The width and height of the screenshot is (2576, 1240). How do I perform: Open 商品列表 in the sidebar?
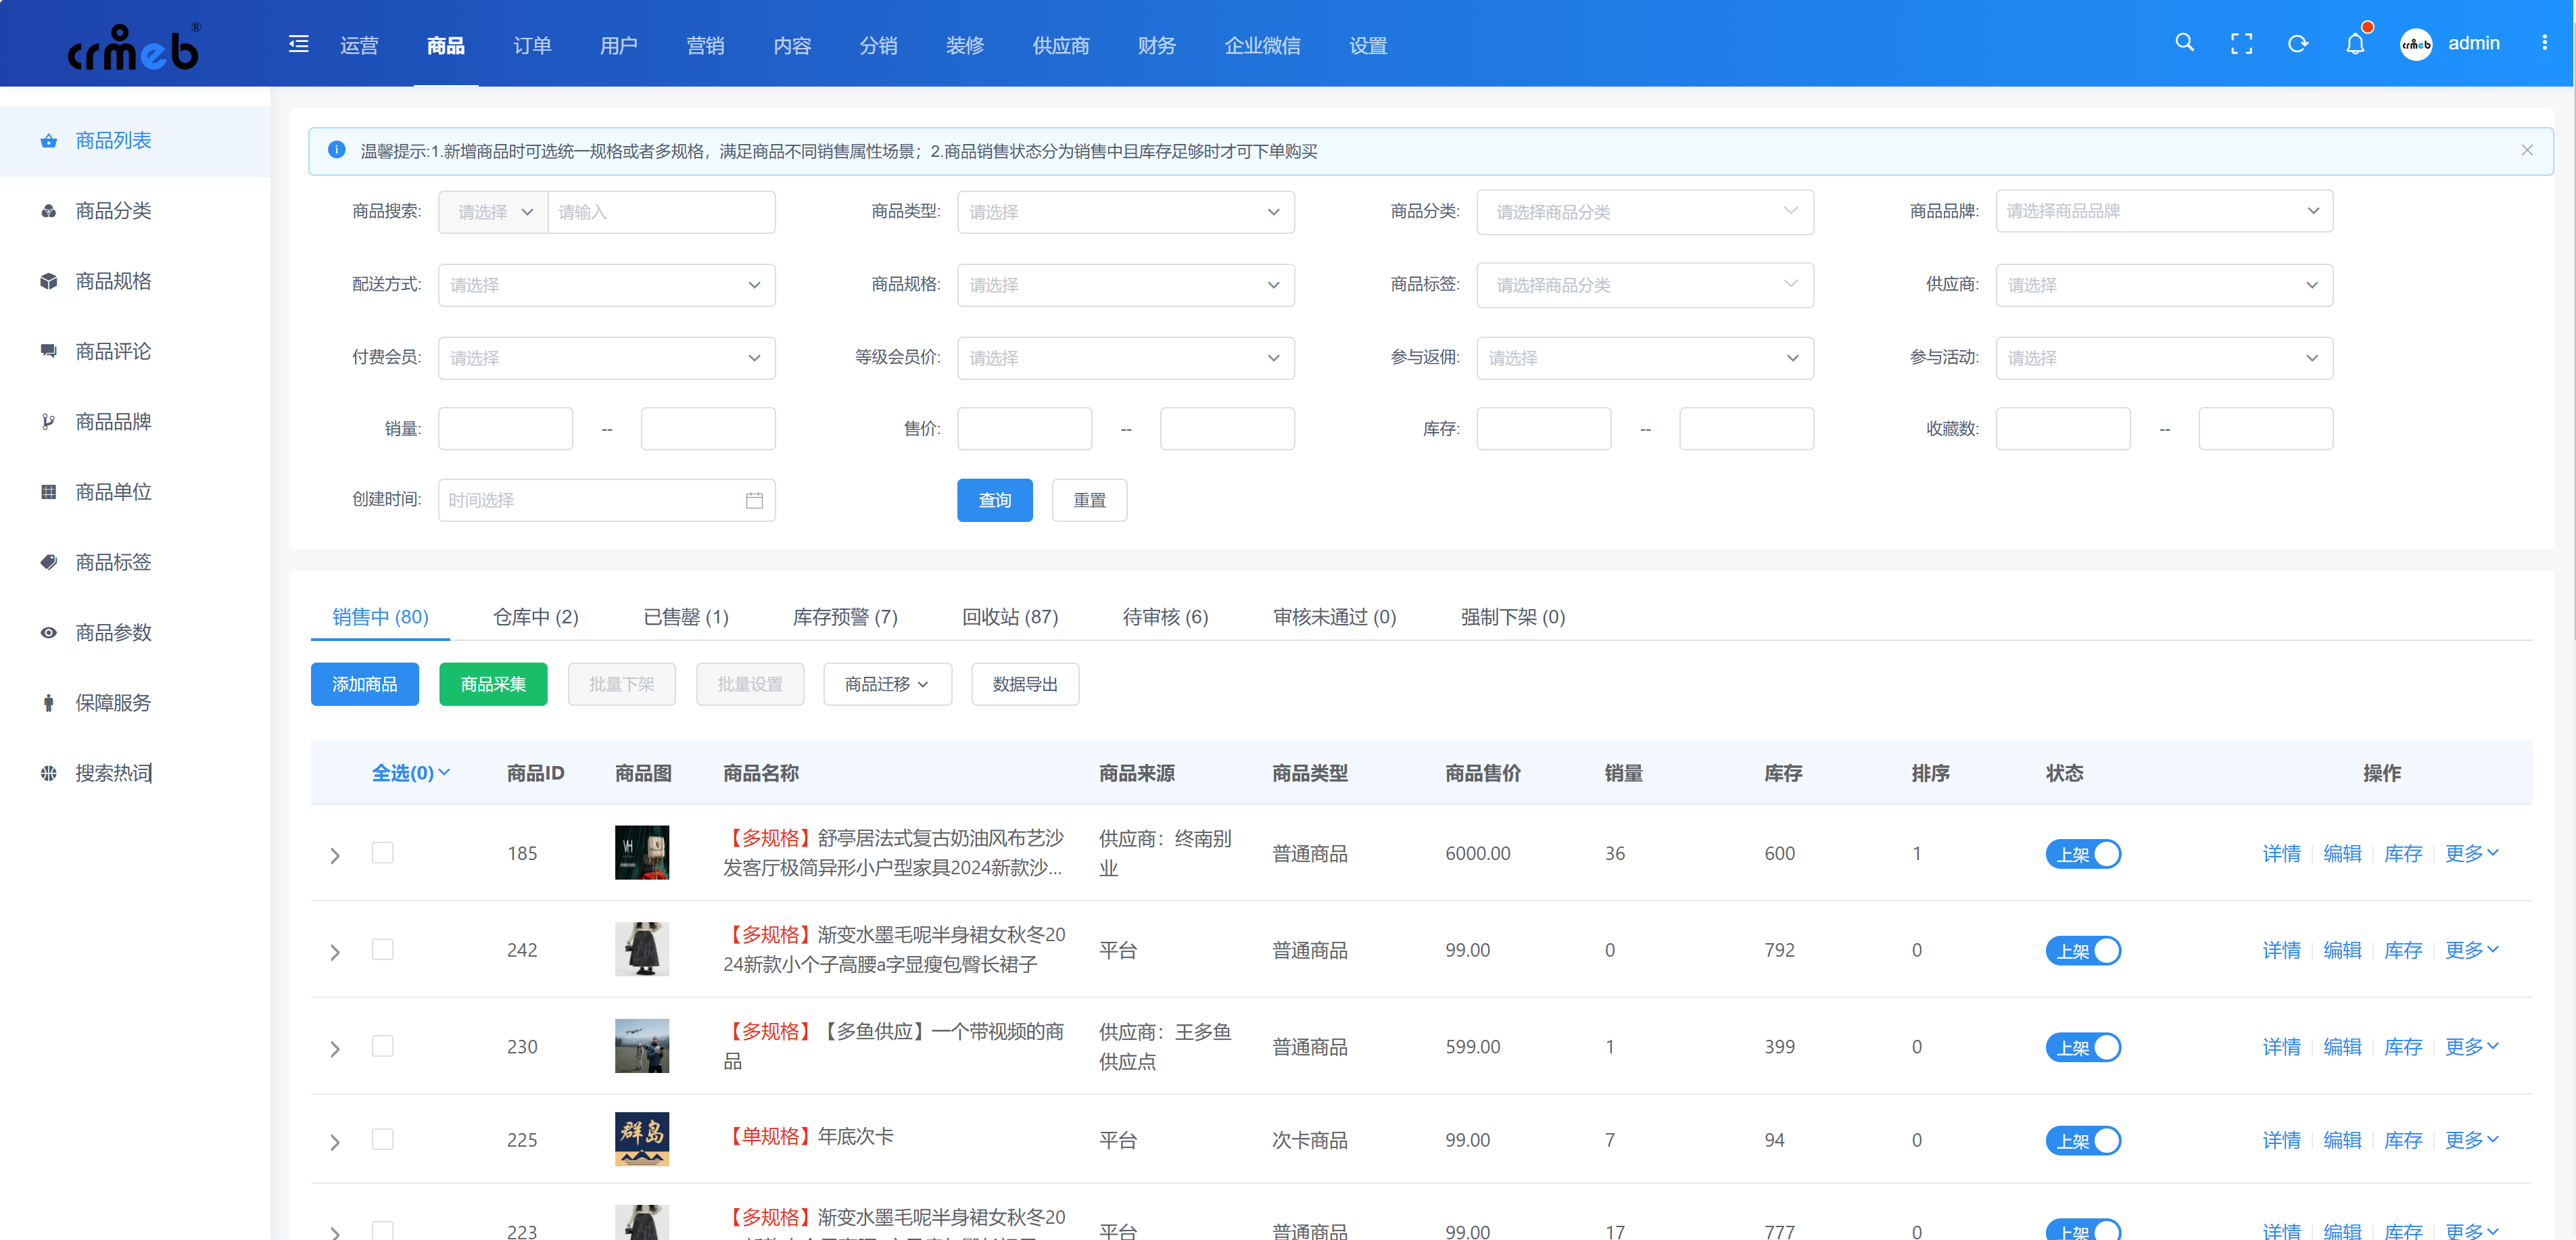pos(135,140)
